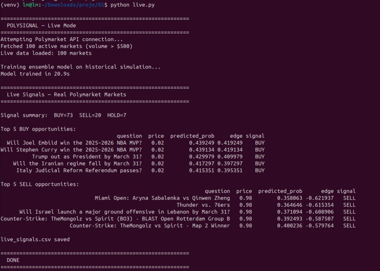
Task: Select 'Live Signals — Real Polymarket Markets' heading
Action: tap(66, 95)
